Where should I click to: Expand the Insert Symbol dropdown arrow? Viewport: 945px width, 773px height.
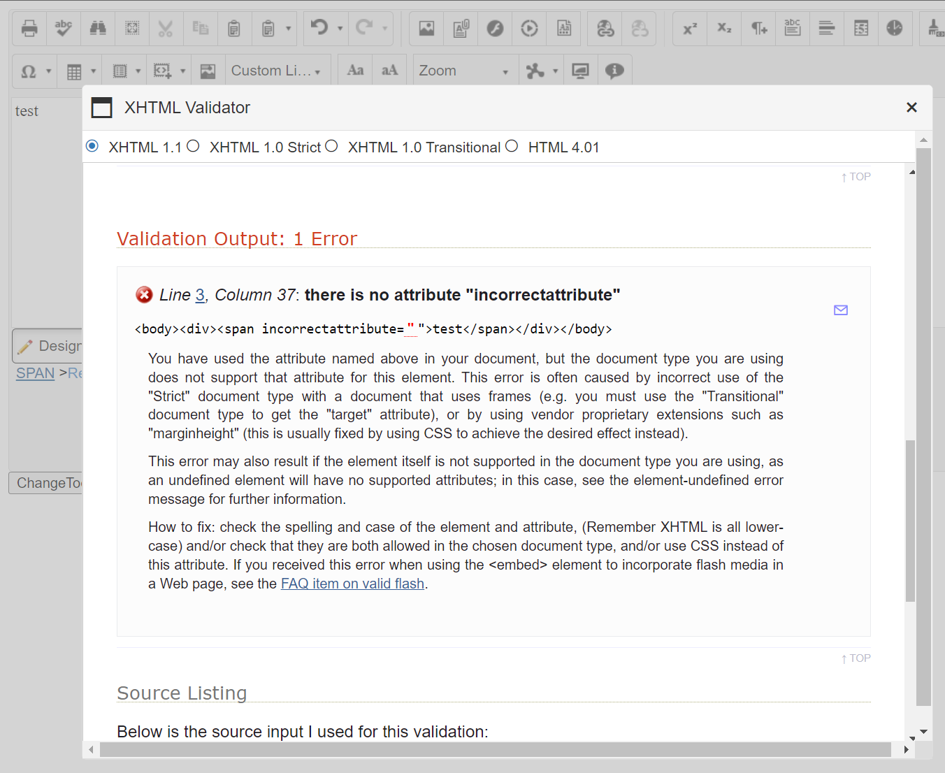(48, 71)
